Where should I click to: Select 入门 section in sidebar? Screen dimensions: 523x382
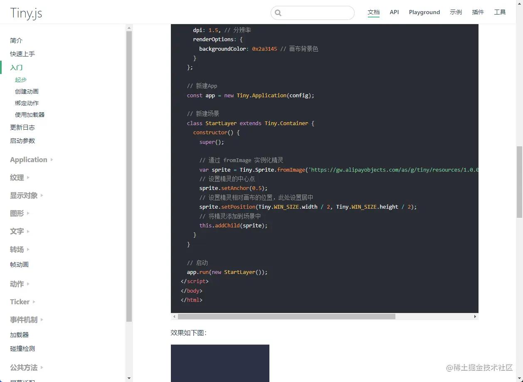pyautogui.click(x=16, y=67)
